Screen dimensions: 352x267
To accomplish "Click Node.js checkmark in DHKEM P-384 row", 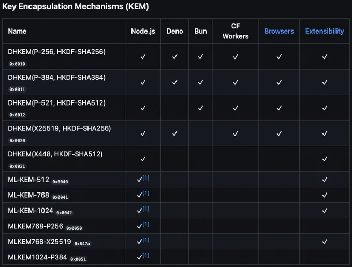I will [143, 82].
